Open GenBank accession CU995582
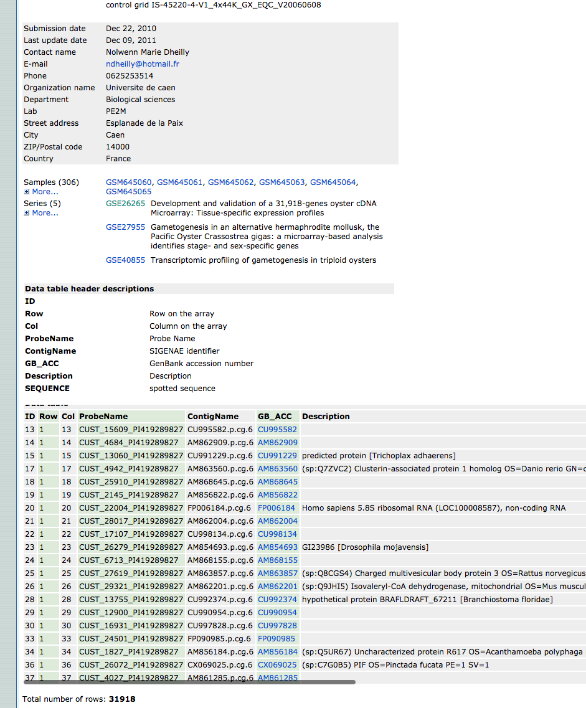This screenshot has width=586, height=708. tap(277, 430)
